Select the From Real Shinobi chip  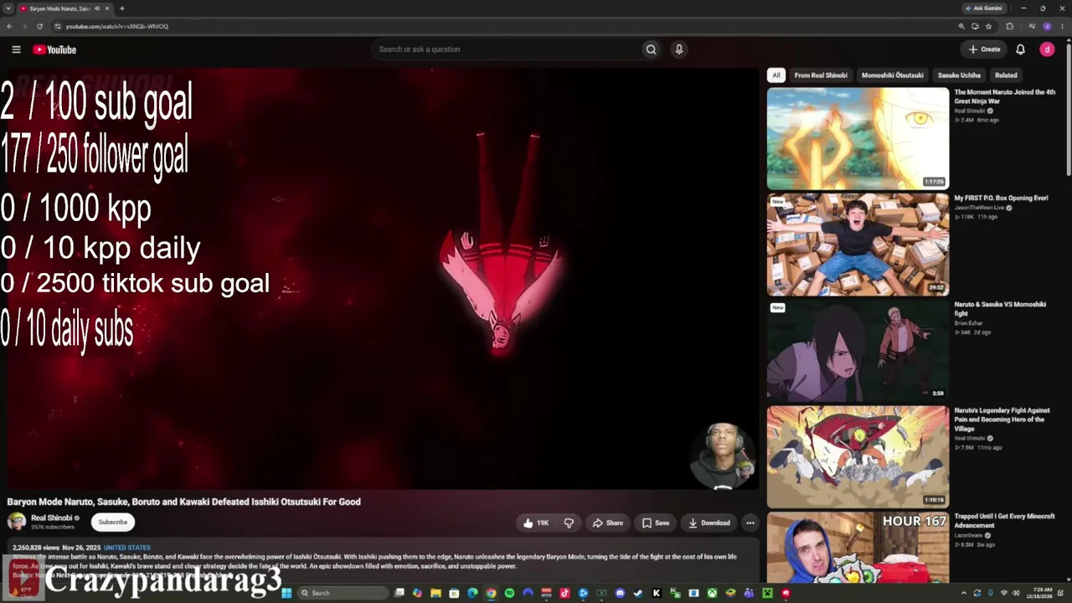[x=821, y=75]
